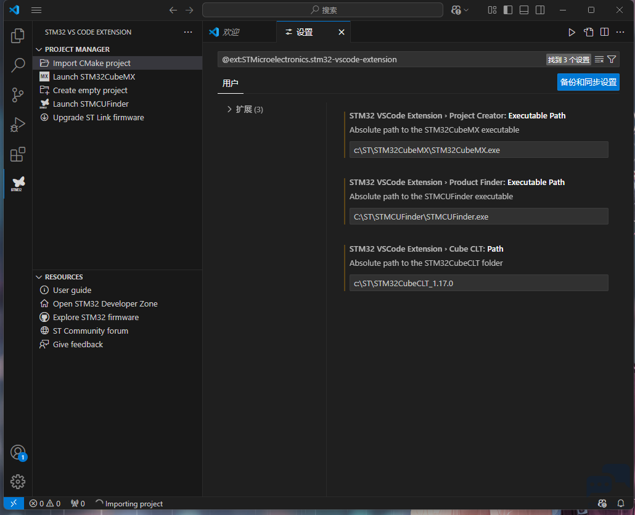Image resolution: width=635 pixels, height=515 pixels.
Task: Edit the STM32CubeCLT folder path field
Action: [478, 283]
